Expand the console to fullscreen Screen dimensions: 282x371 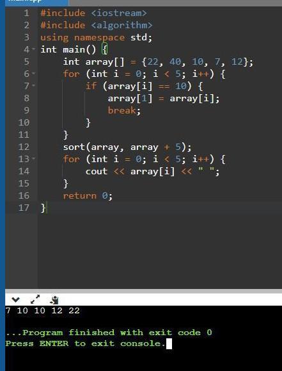tap(35, 299)
